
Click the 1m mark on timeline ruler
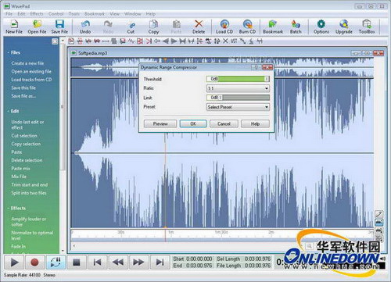tap(170, 232)
